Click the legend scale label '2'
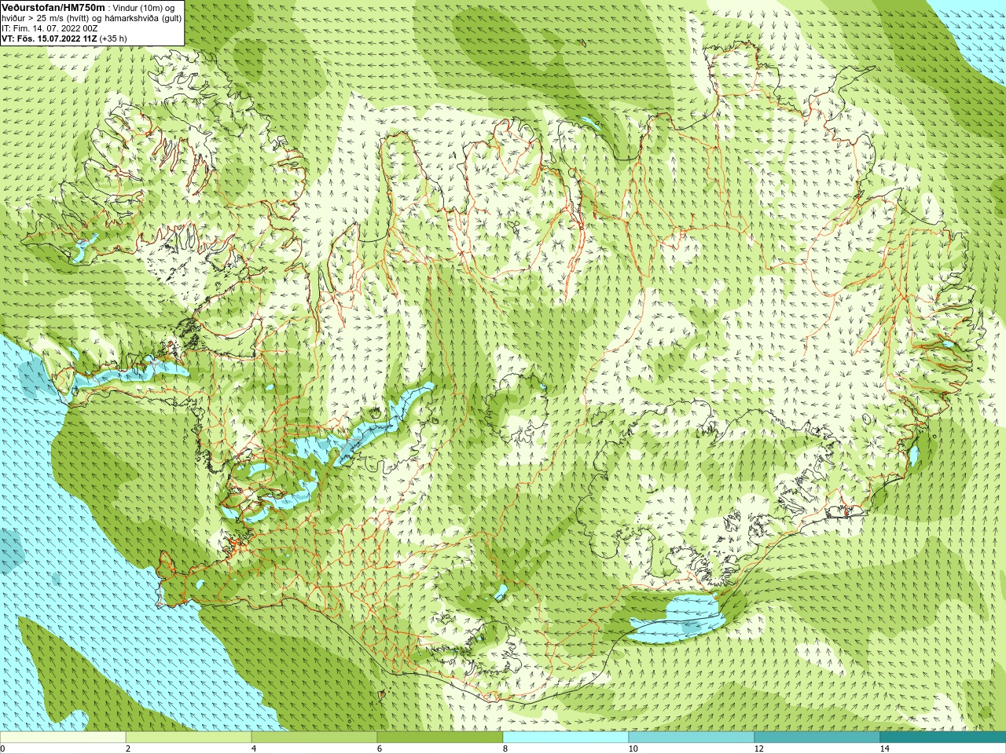This screenshot has width=1006, height=754. click(127, 749)
